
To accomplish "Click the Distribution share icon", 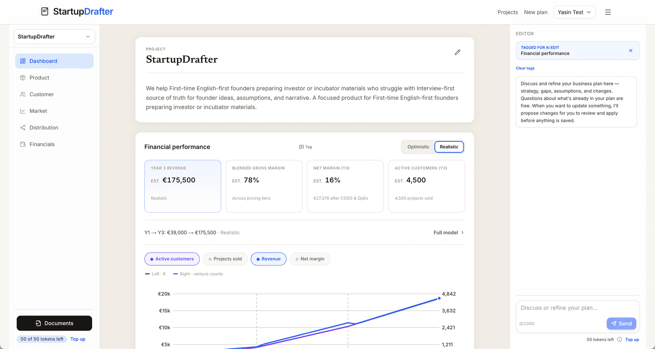I will [x=23, y=128].
